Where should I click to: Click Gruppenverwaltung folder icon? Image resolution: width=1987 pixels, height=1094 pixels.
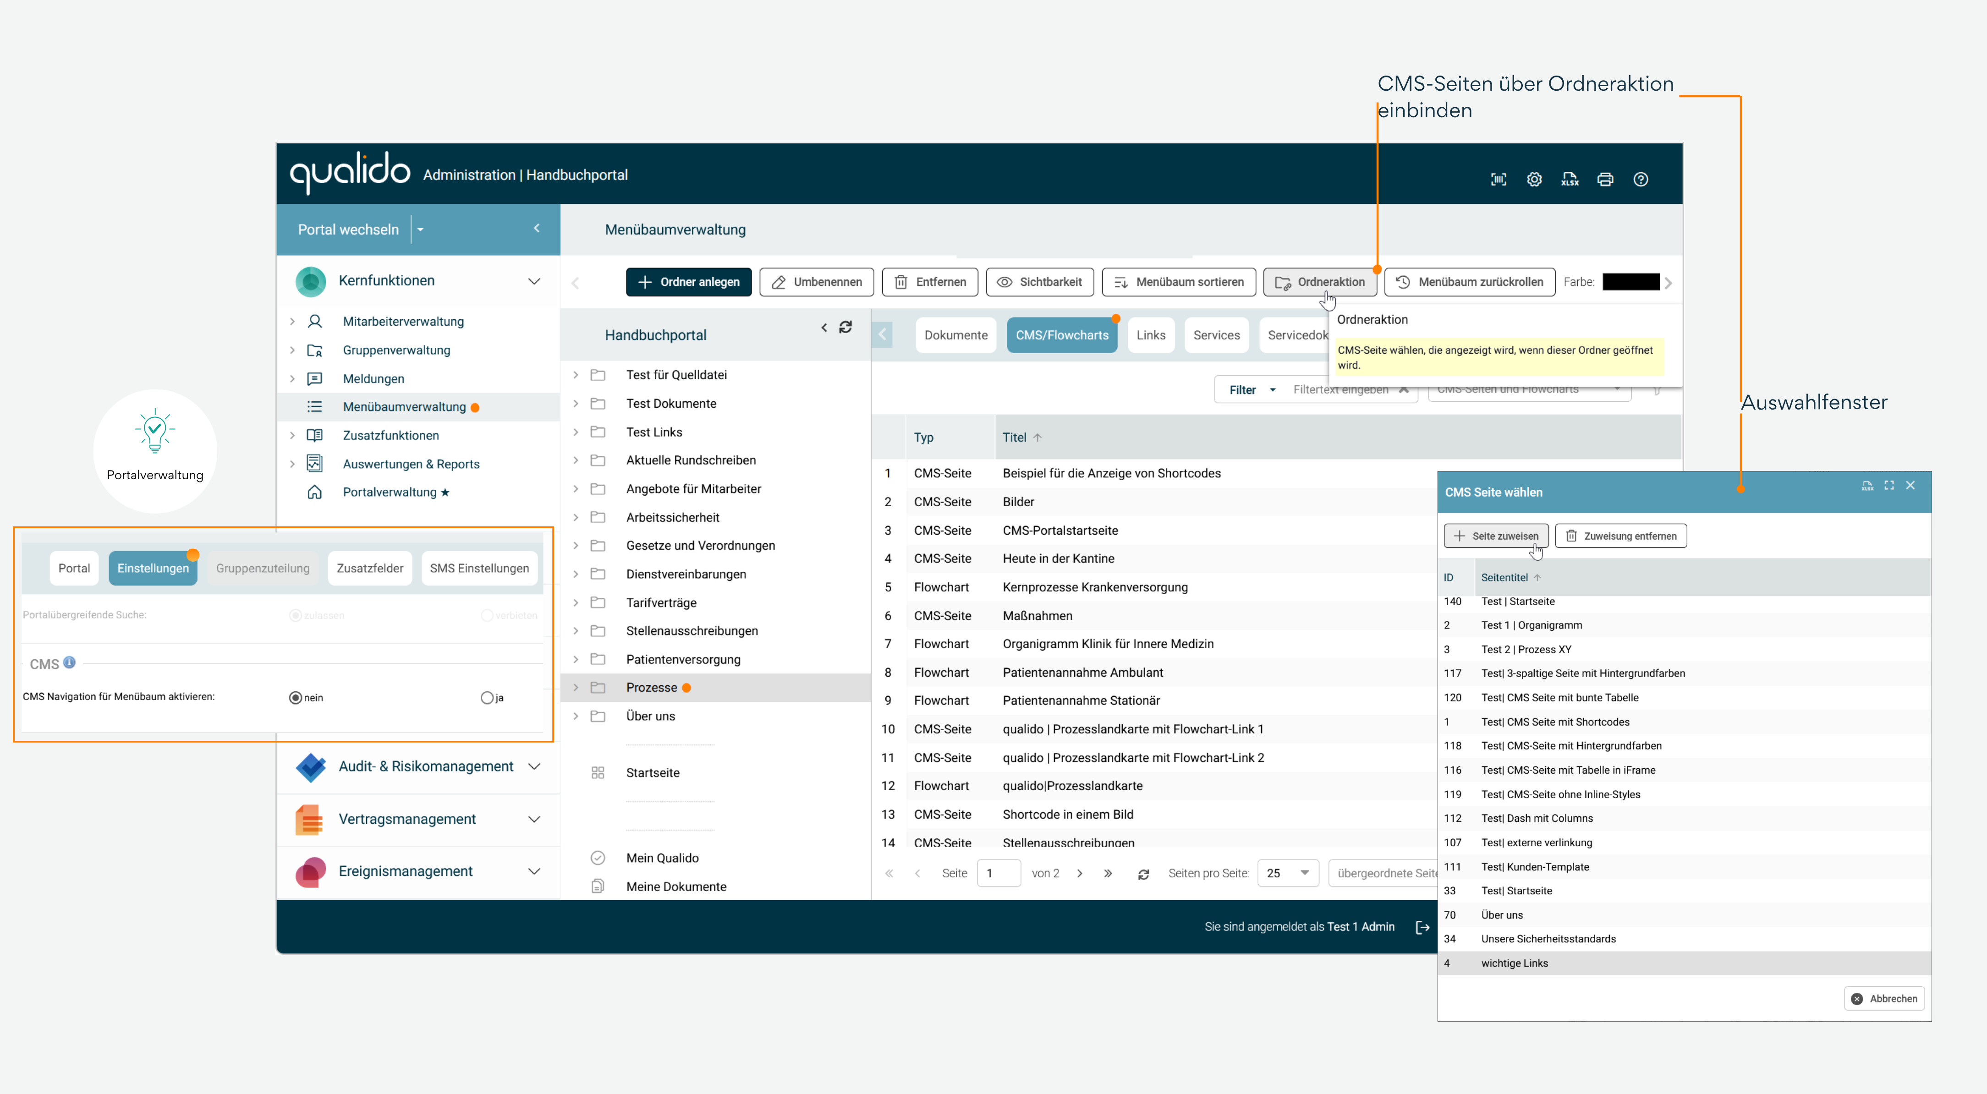pyautogui.click(x=315, y=350)
